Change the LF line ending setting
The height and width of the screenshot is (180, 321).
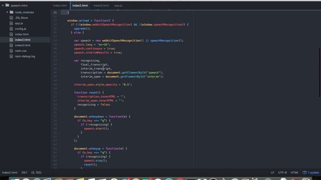[x=272, y=172]
